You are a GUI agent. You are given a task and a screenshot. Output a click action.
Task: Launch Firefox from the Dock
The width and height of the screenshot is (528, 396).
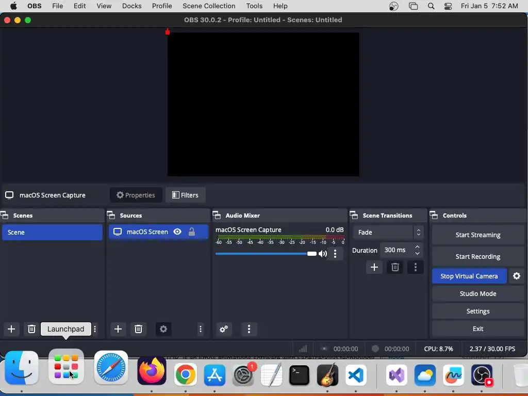152,371
